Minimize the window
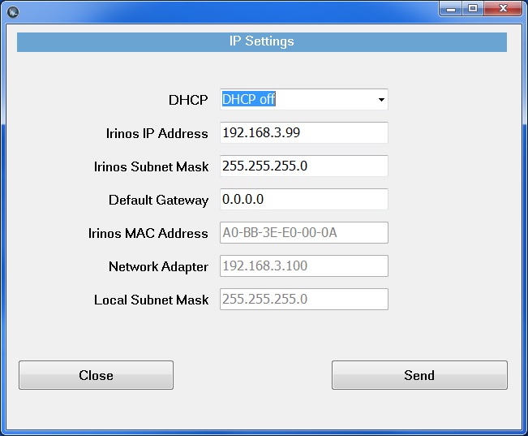 point(451,8)
